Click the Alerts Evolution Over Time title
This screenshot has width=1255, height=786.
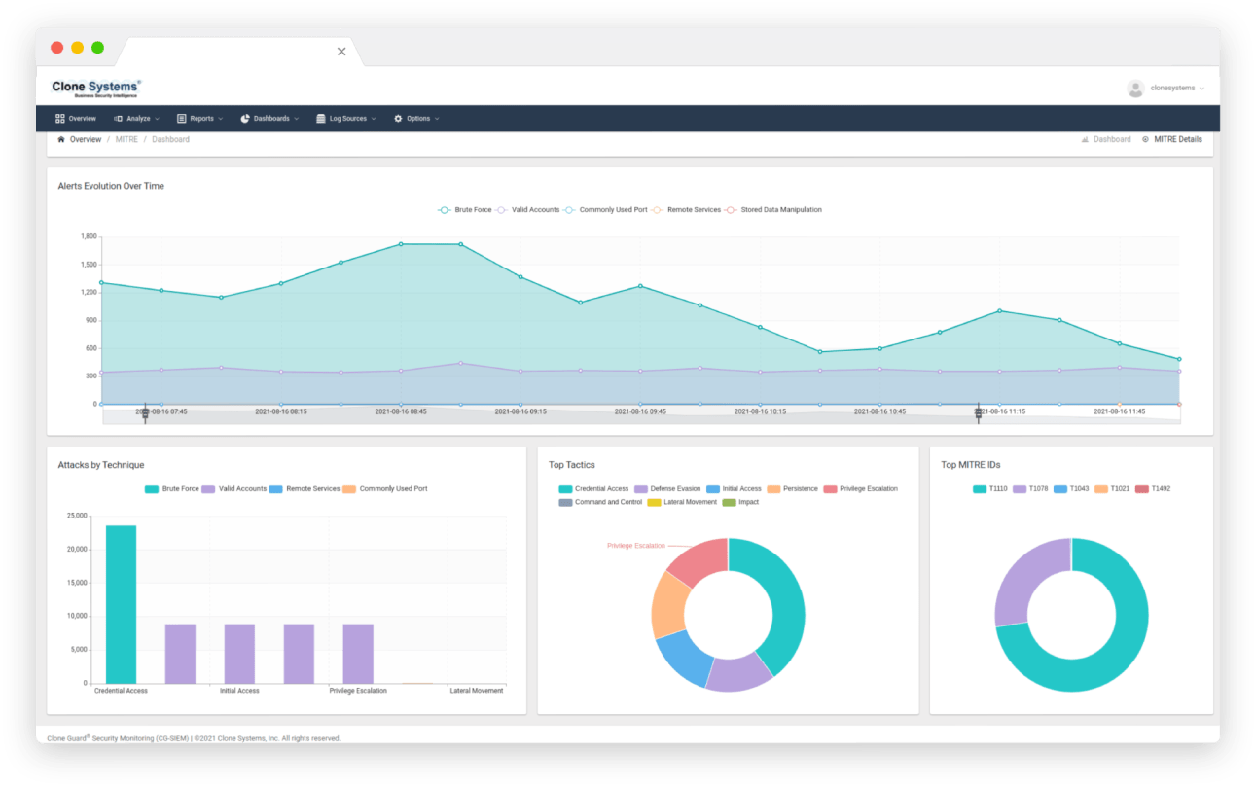(x=111, y=186)
